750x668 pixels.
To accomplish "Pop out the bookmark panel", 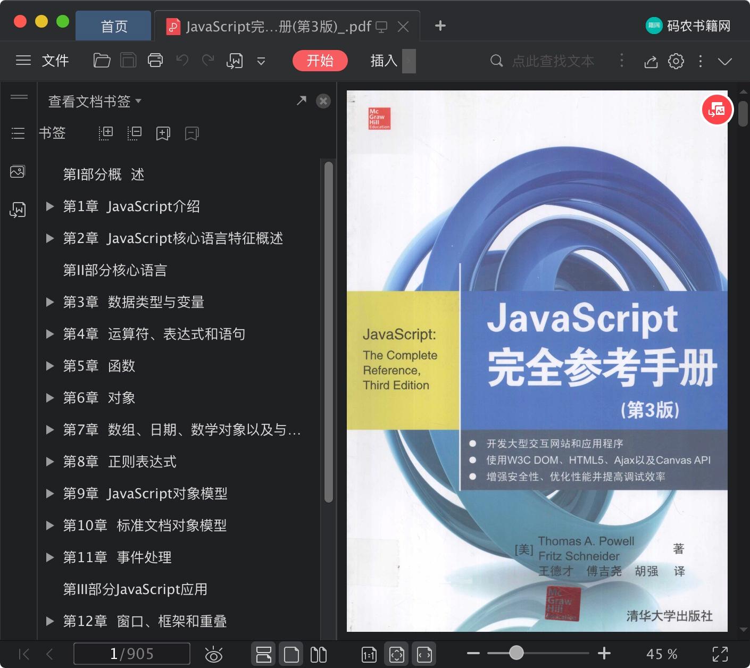I will (x=302, y=101).
